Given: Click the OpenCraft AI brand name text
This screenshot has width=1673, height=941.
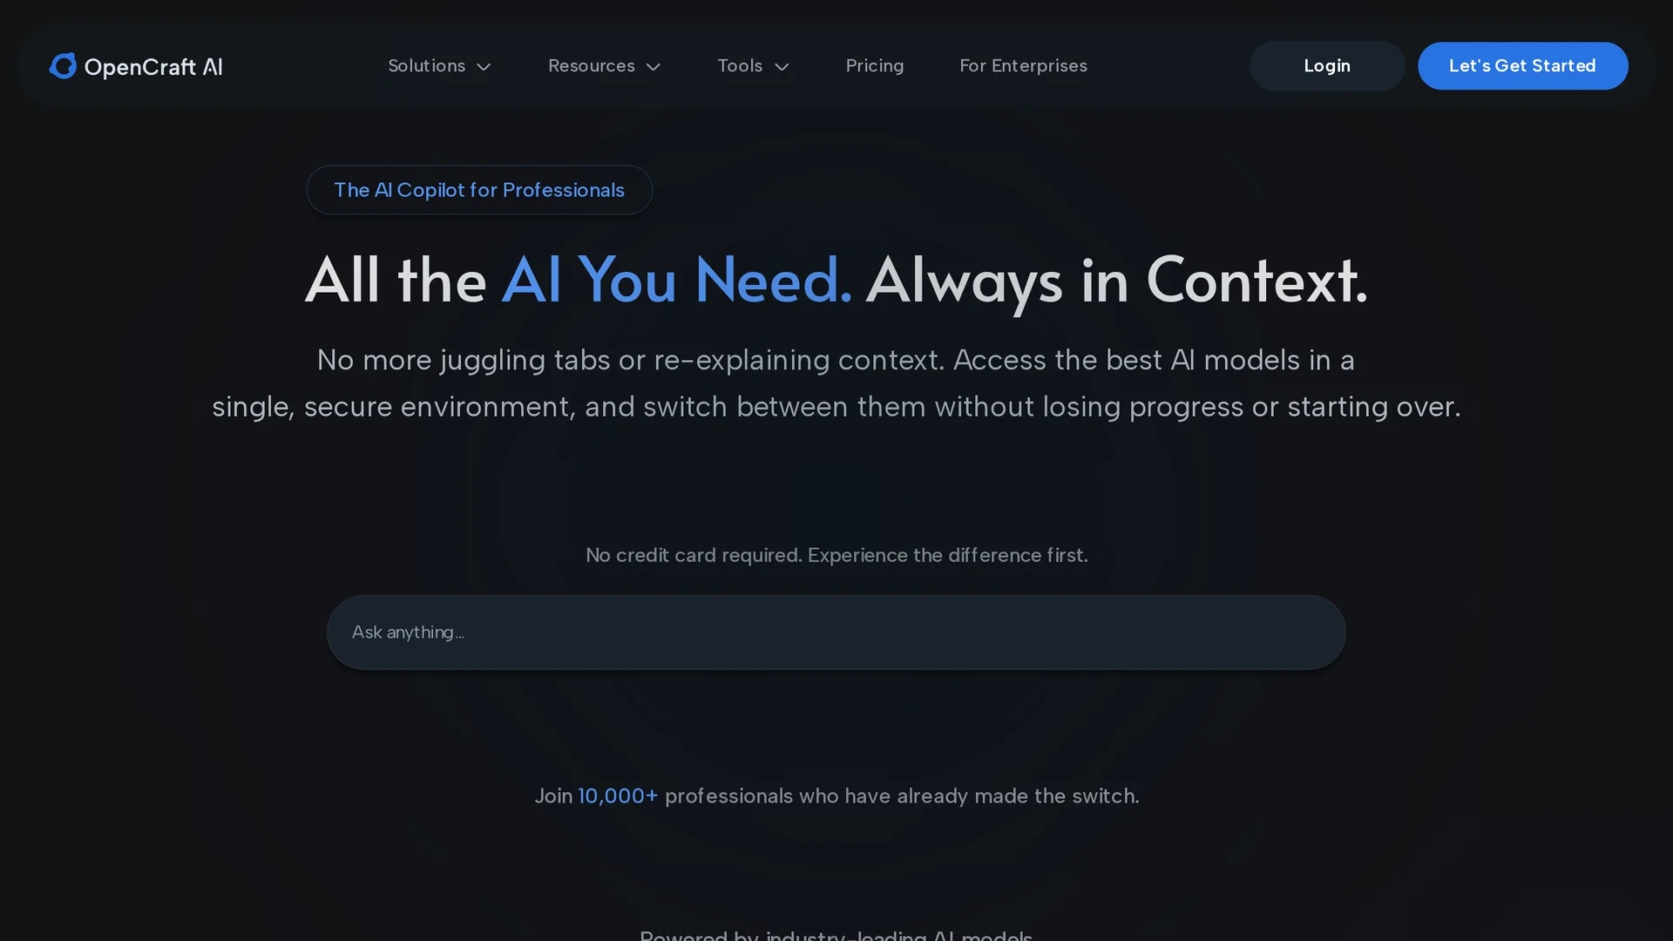Looking at the screenshot, I should pos(153,67).
